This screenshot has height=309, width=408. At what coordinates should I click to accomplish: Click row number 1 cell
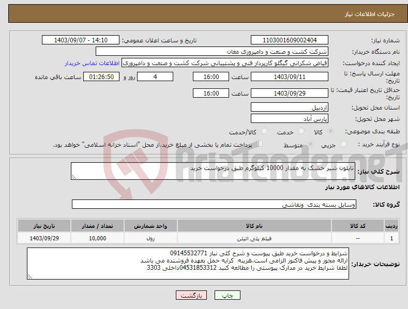[391, 238]
